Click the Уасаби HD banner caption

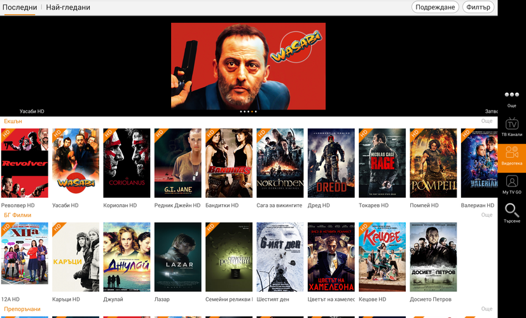tap(32, 111)
